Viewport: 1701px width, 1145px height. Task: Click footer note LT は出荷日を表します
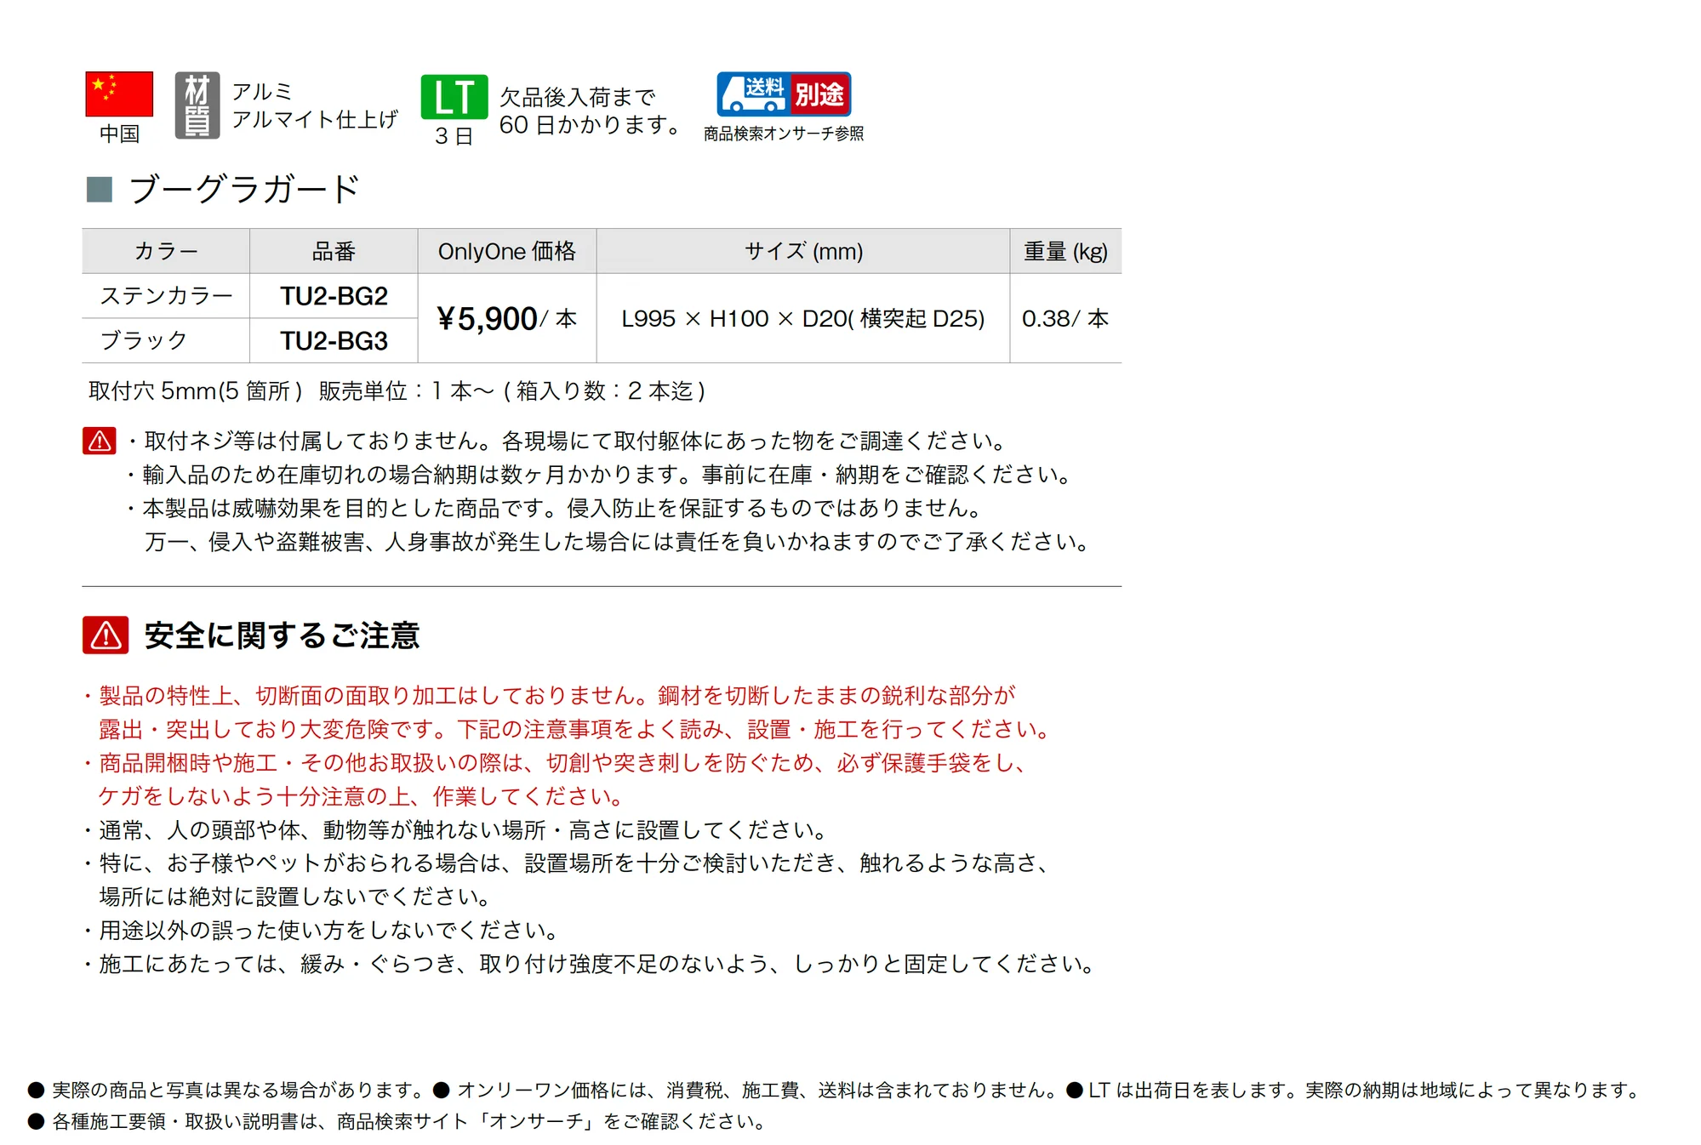(1355, 1090)
